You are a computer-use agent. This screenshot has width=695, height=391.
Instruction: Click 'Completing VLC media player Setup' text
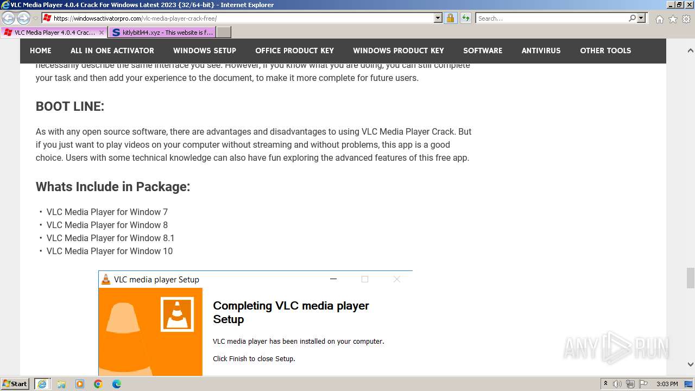point(291,312)
